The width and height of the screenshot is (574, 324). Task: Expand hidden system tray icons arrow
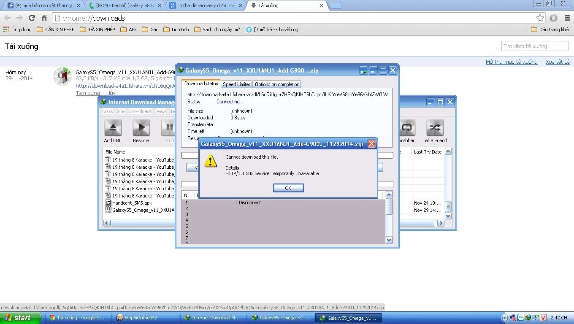(504, 318)
